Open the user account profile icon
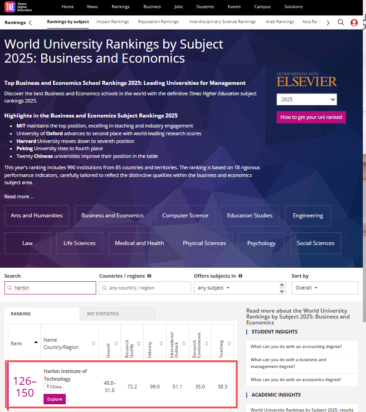Screen dimensions: 366x412 pyautogui.click(x=354, y=22)
